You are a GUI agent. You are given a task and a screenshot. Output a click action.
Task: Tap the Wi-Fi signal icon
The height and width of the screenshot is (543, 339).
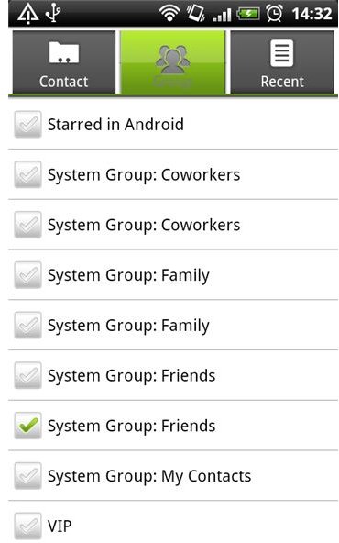(x=169, y=14)
